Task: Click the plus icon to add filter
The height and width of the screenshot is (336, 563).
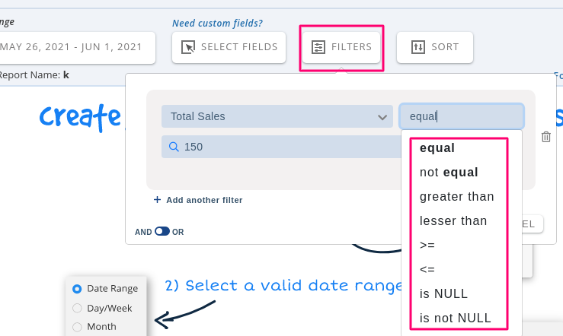Action: [157, 200]
